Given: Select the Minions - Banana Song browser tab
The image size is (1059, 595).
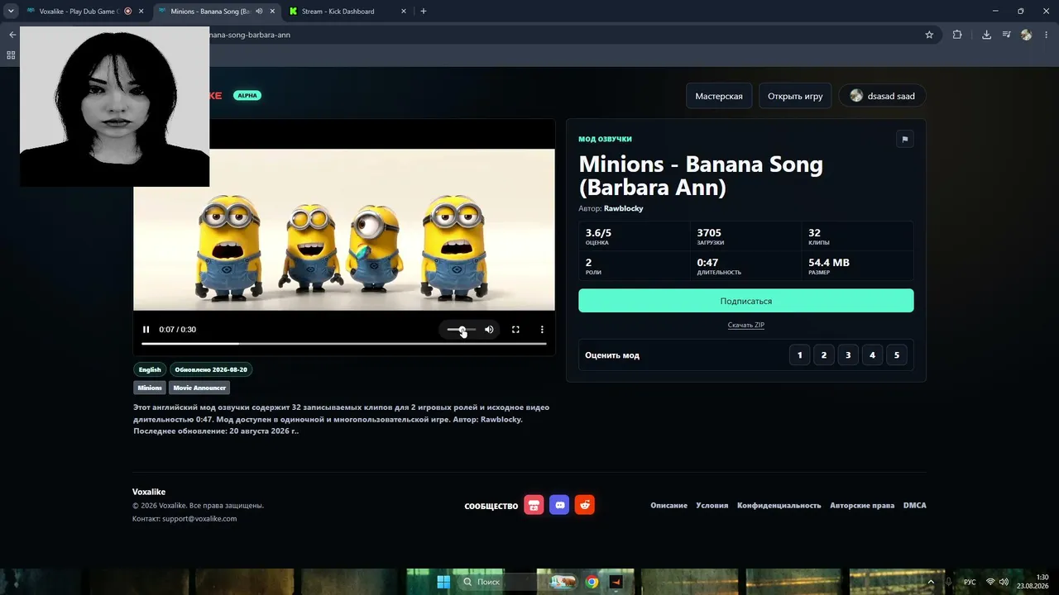Looking at the screenshot, I should pos(211,12).
